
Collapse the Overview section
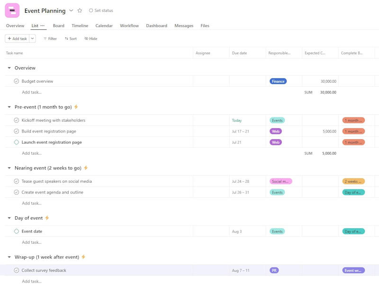click(9, 68)
